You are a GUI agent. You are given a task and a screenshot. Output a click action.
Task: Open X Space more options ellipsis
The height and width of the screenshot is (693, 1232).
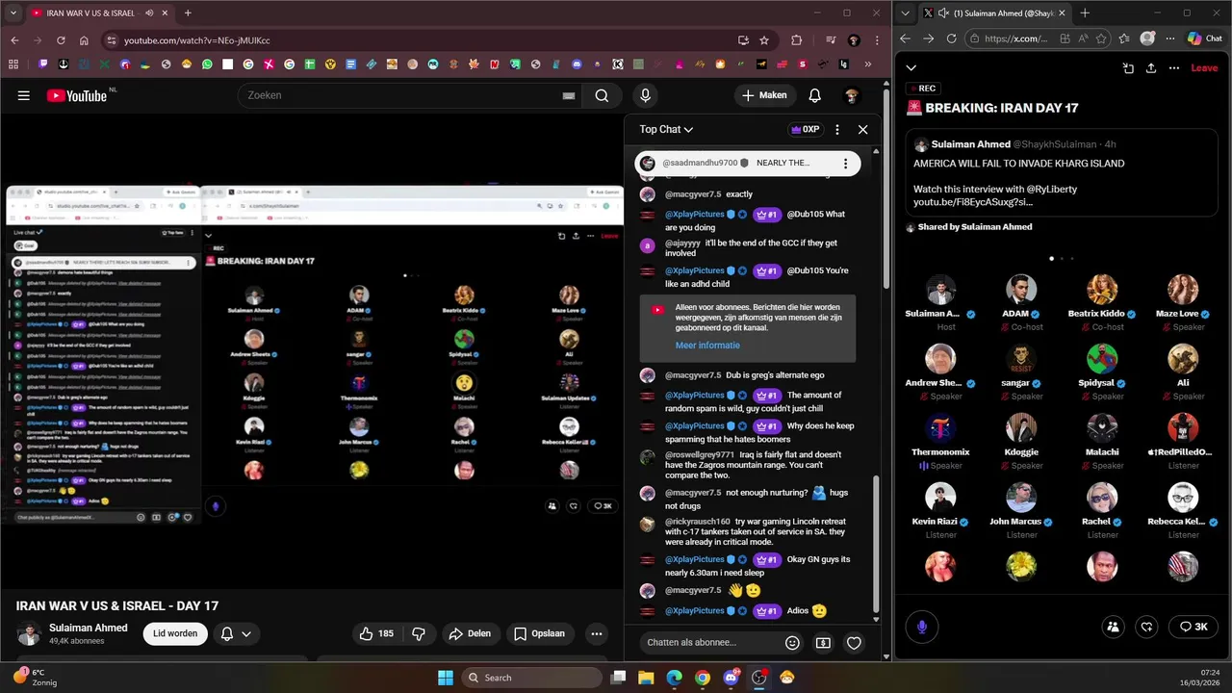coord(1174,68)
